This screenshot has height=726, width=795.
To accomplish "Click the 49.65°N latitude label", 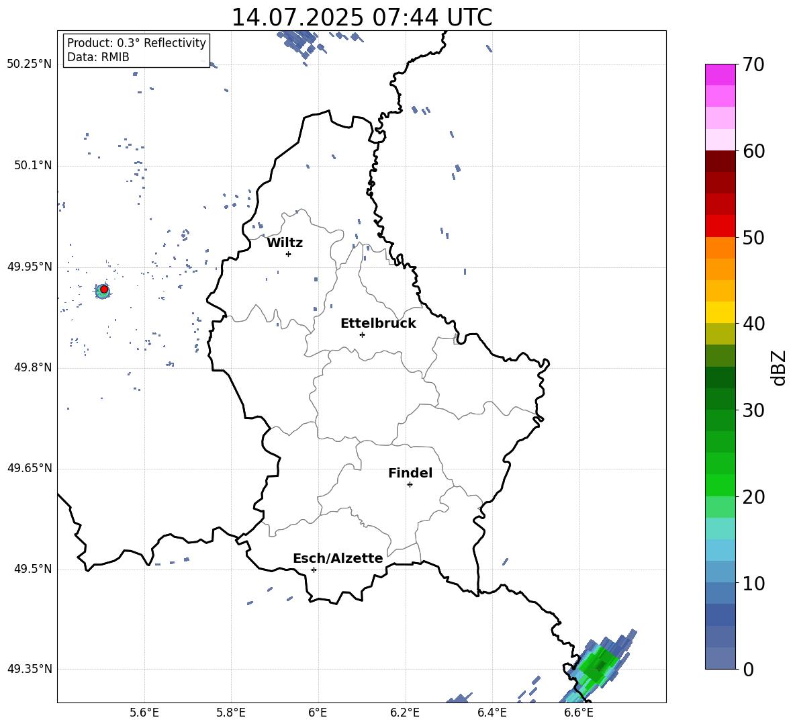I will coord(30,468).
